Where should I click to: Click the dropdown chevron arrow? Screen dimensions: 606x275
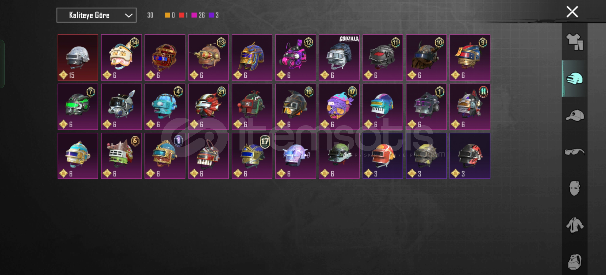click(129, 16)
